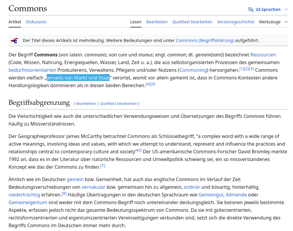Open the Ressourcen link
Image resolution: width=293 pixels, height=231 pixels.
[x=263, y=55]
